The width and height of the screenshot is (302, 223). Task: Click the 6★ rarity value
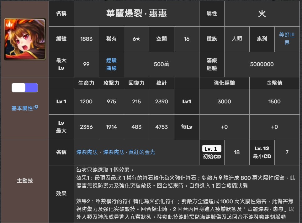click(x=136, y=39)
